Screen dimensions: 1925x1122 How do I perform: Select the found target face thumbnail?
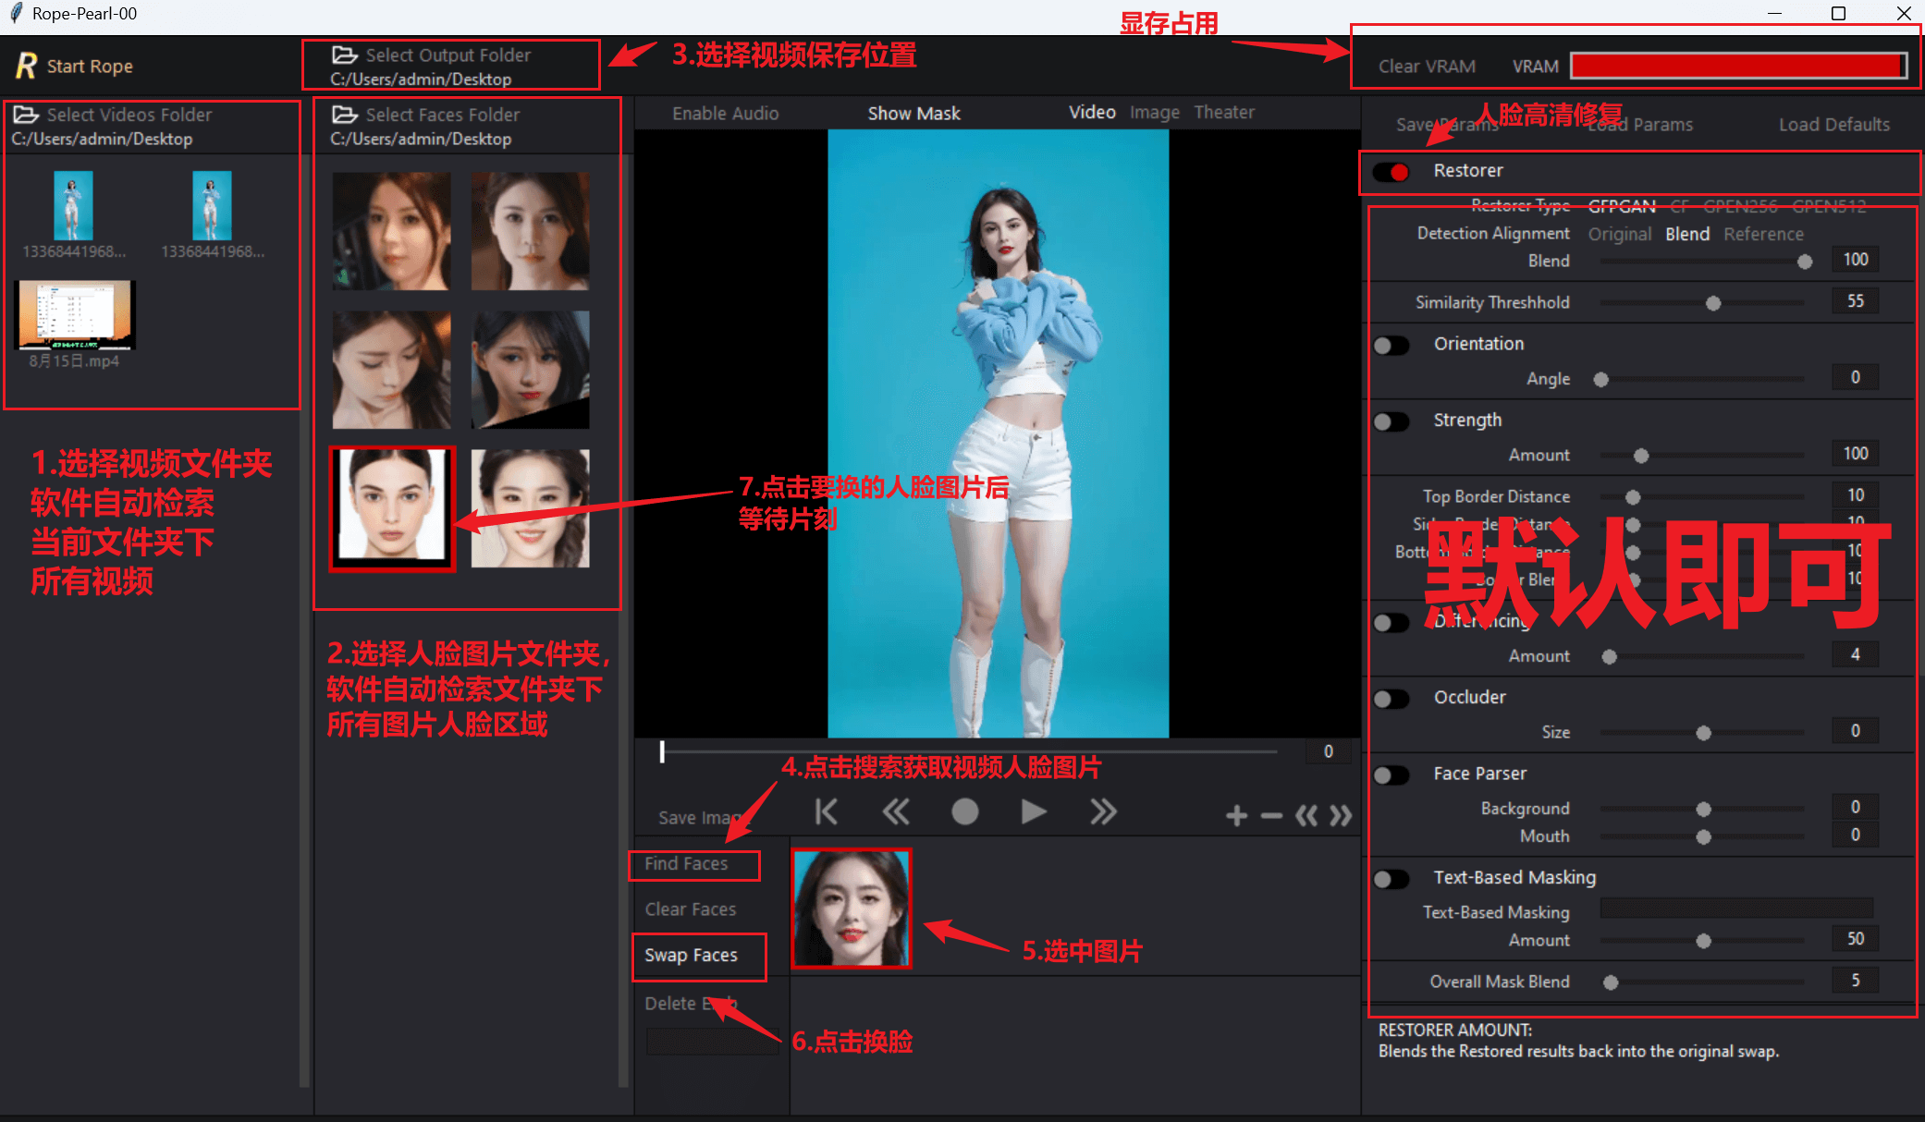click(x=852, y=909)
